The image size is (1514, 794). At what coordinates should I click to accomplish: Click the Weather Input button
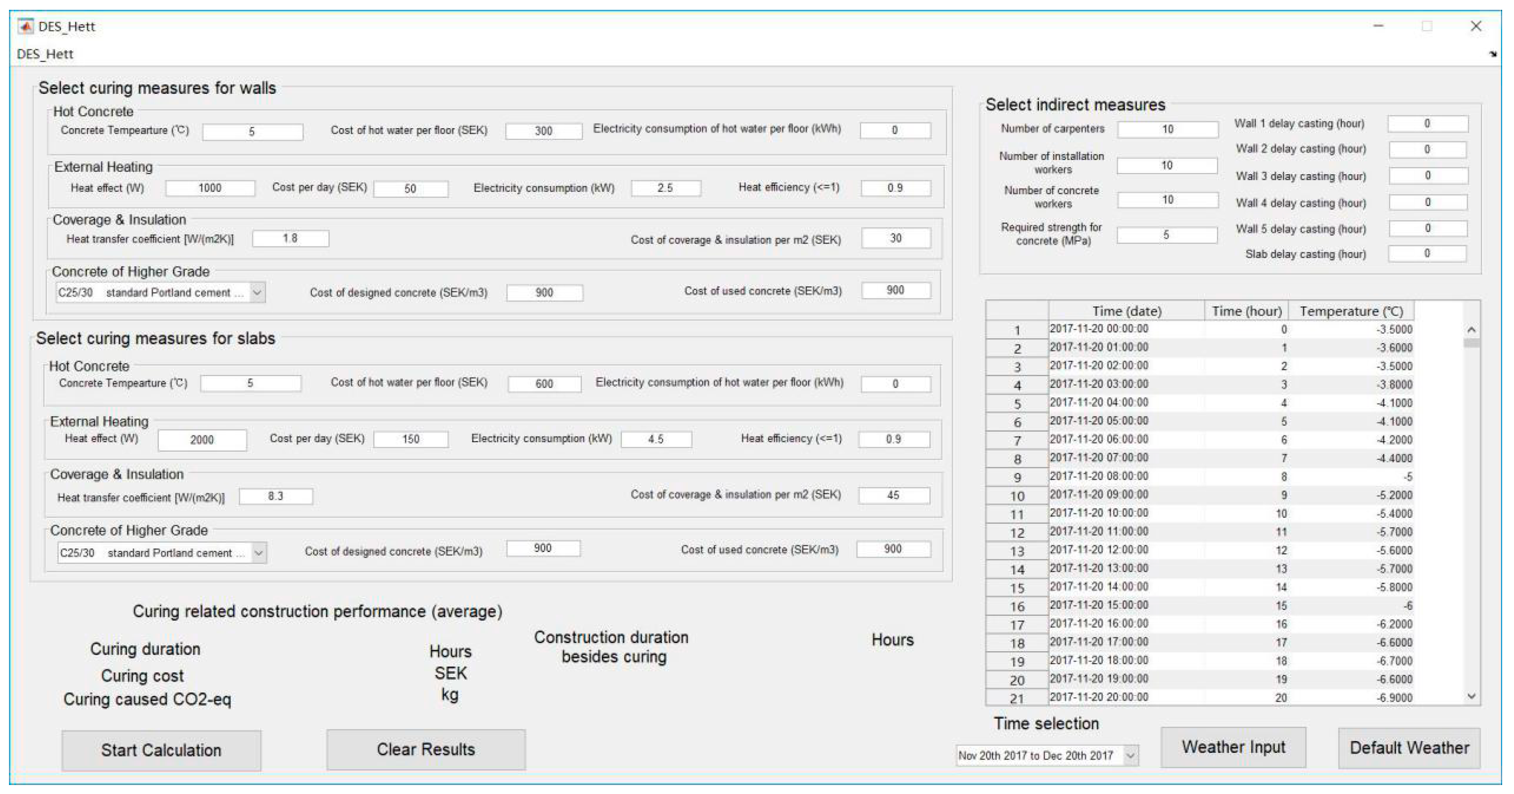tap(1233, 747)
